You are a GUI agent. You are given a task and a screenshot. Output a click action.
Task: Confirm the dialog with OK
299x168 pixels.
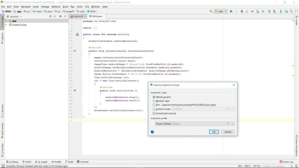point(214,132)
